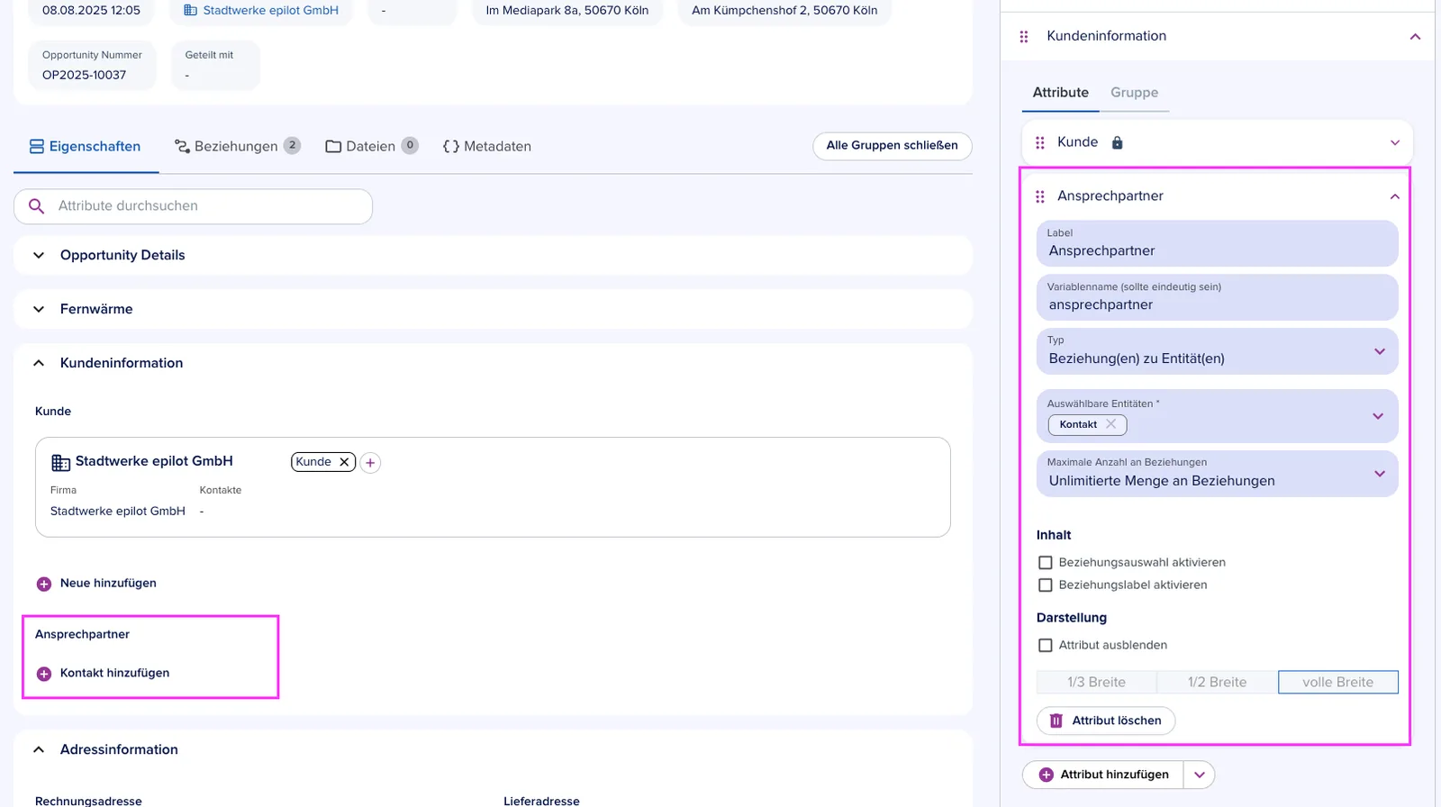The width and height of the screenshot is (1441, 807).
Task: Click Metadaten tab braces icon
Action: coord(451,146)
